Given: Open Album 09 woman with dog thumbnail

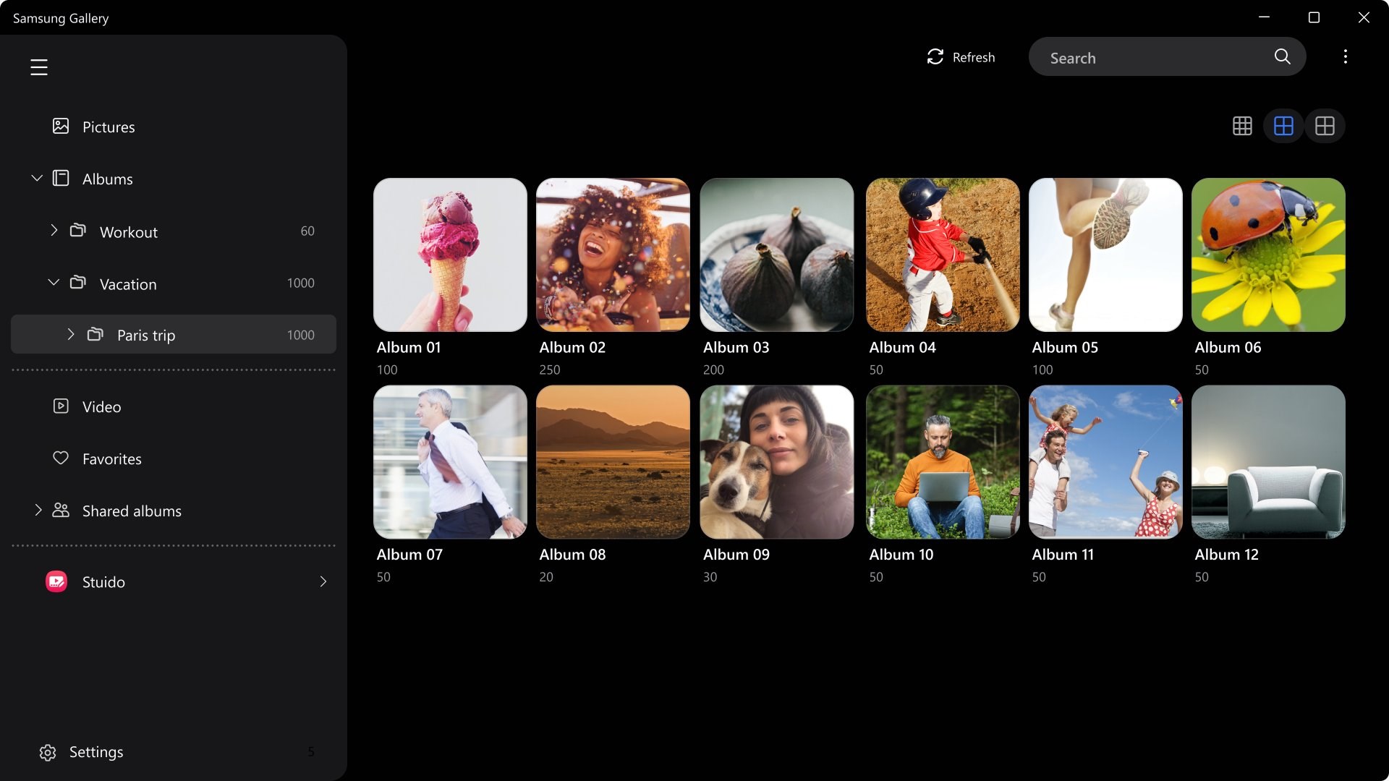Looking at the screenshot, I should point(777,462).
